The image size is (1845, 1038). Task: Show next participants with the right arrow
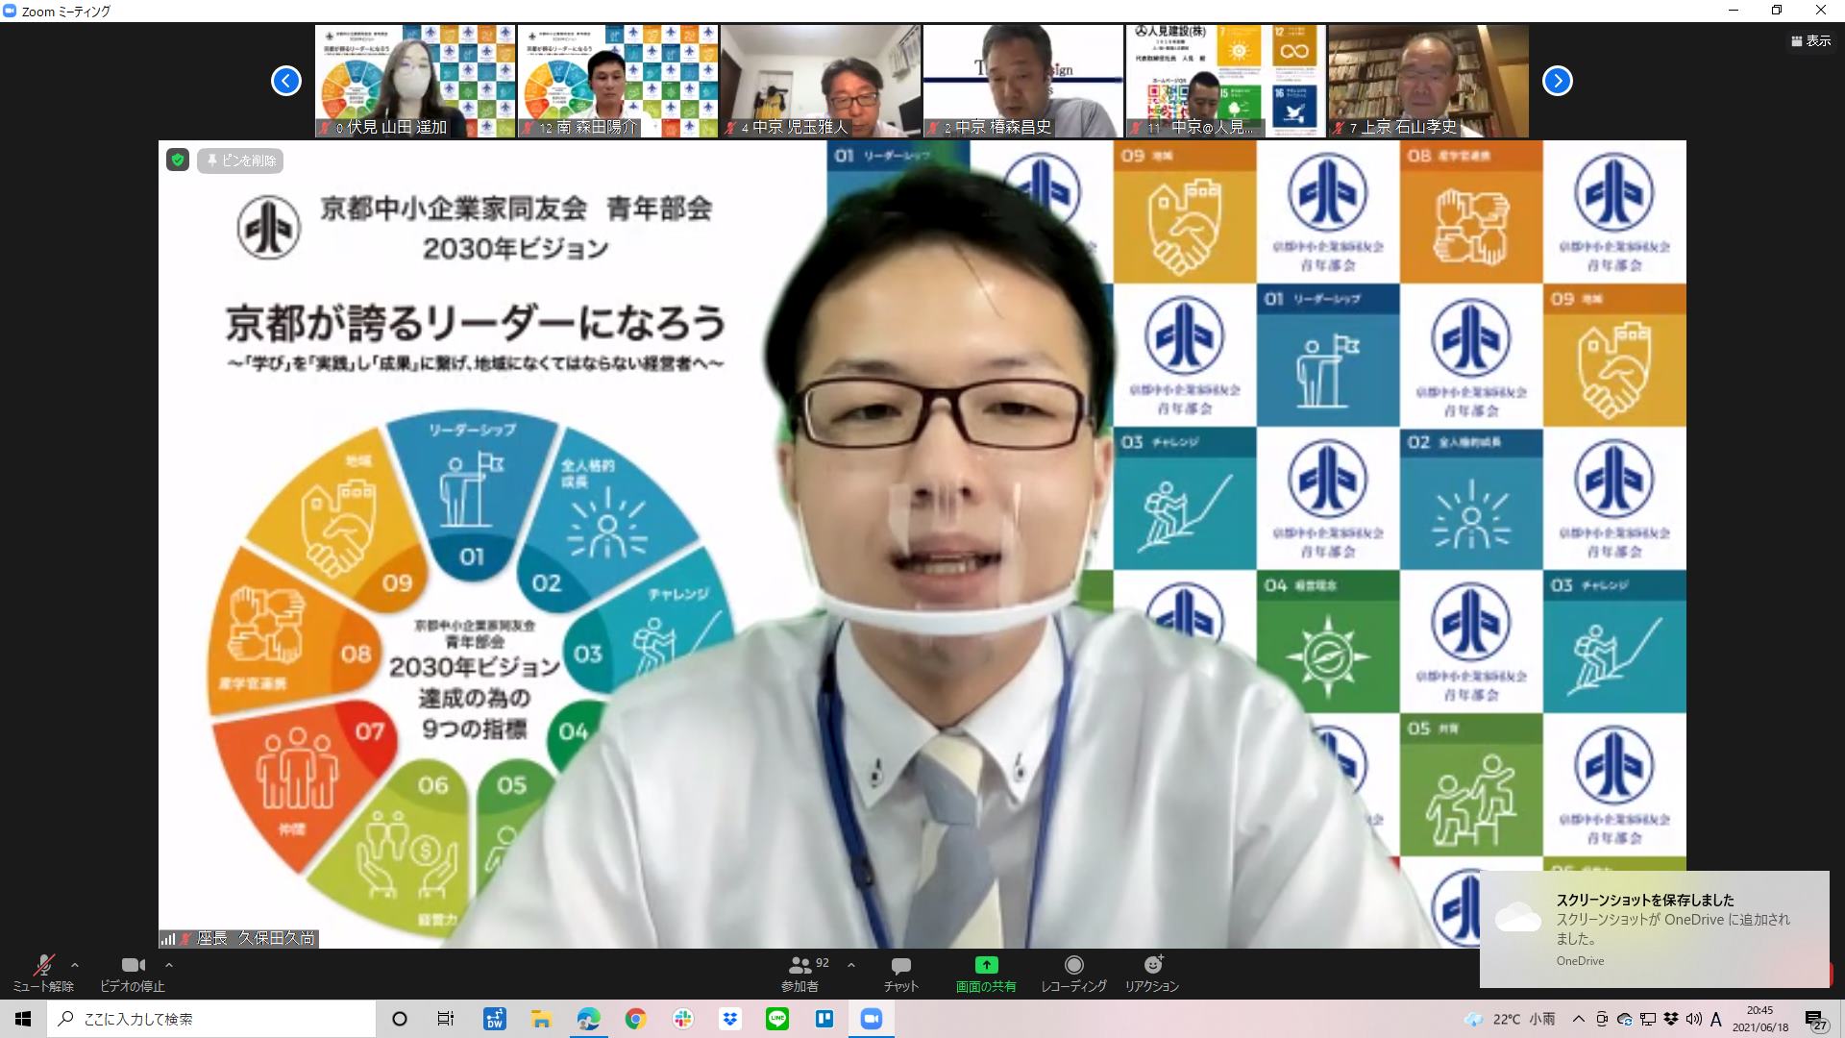click(x=1558, y=81)
